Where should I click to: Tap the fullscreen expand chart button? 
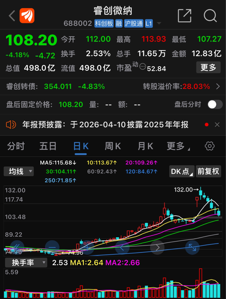[192, 247]
